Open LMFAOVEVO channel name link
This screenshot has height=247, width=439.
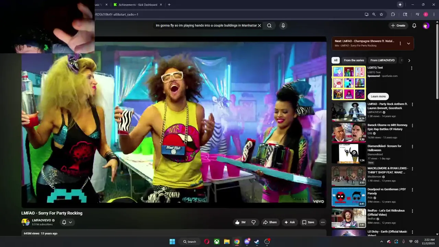pos(41,220)
